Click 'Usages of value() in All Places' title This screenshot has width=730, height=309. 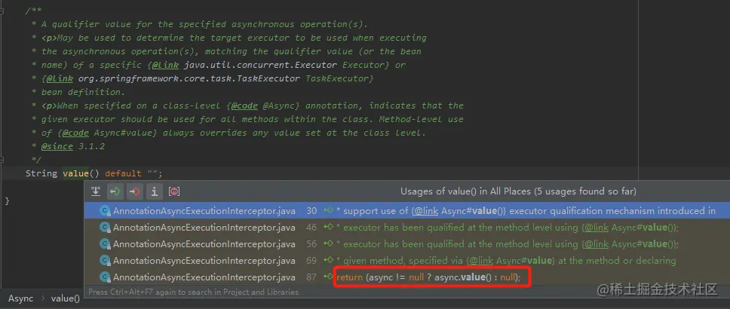coord(518,191)
